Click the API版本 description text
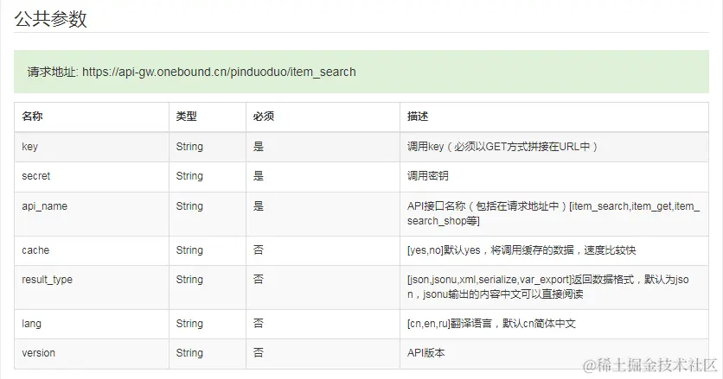The image size is (723, 379). point(426,353)
